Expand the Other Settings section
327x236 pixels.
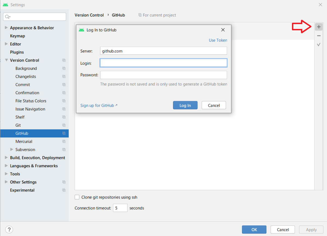(6, 182)
